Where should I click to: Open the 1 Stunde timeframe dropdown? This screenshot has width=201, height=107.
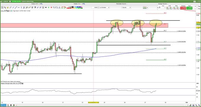126,8
